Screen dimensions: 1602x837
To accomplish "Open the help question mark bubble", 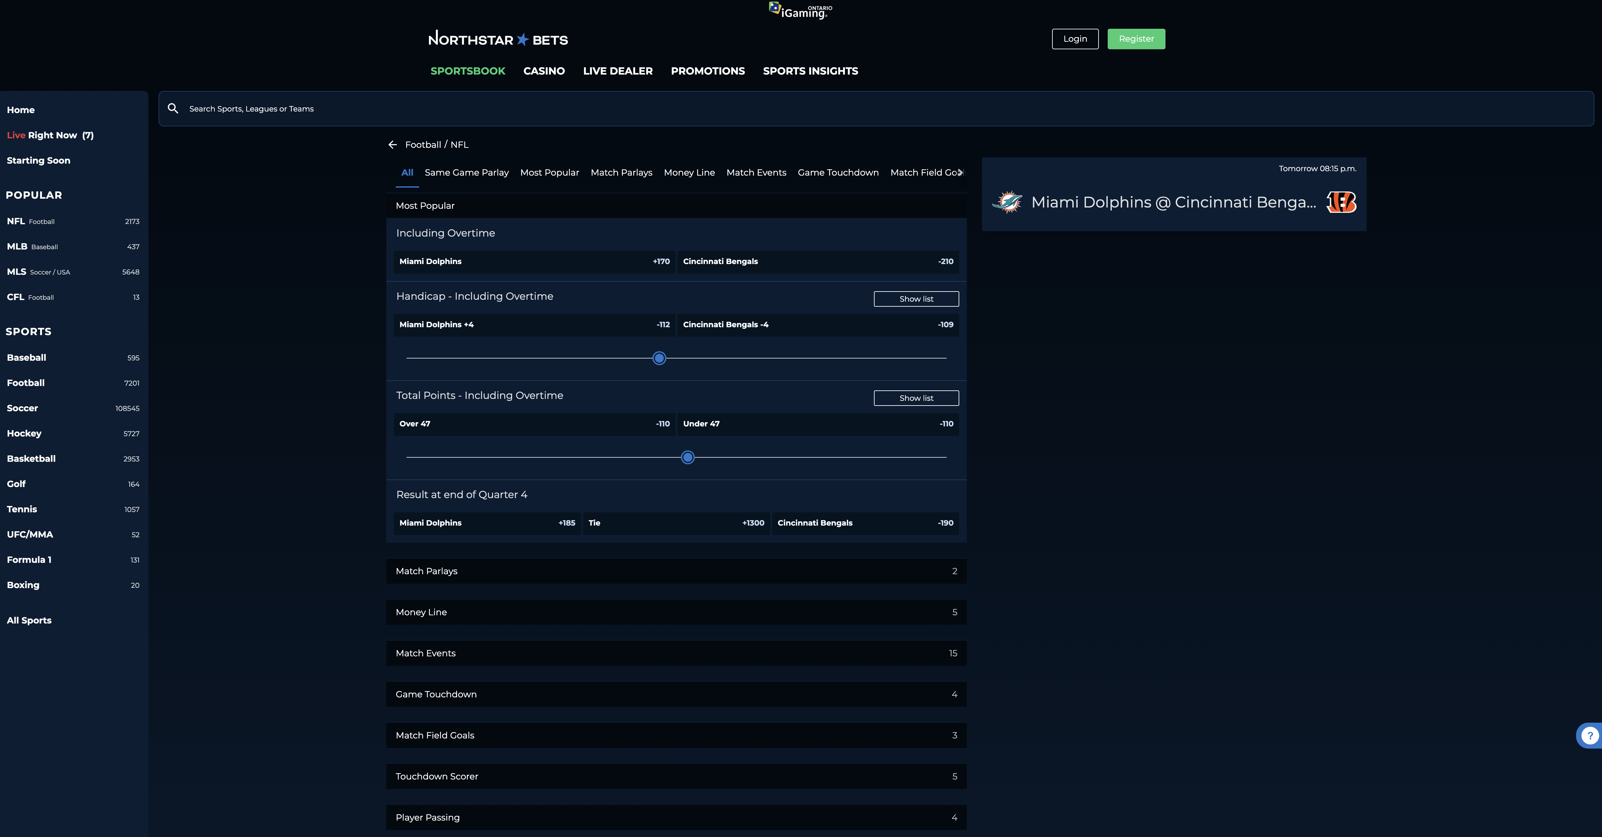I will [x=1590, y=736].
